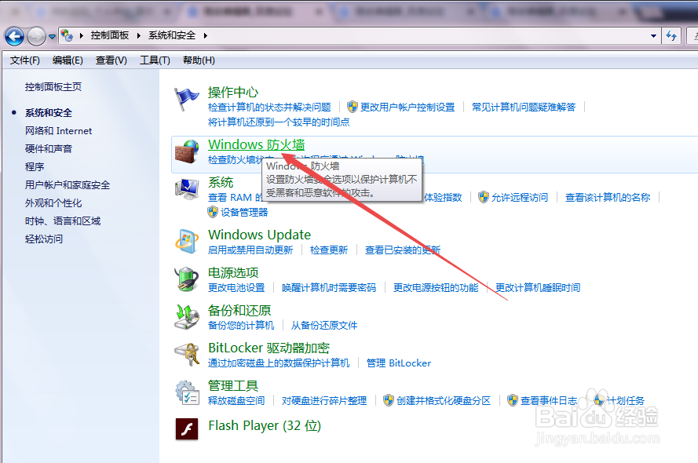Click shield icon beside 查看事件日志

point(513,400)
